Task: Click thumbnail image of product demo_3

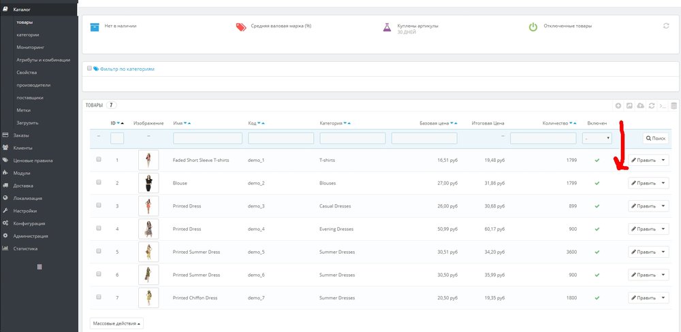Action: (148, 205)
